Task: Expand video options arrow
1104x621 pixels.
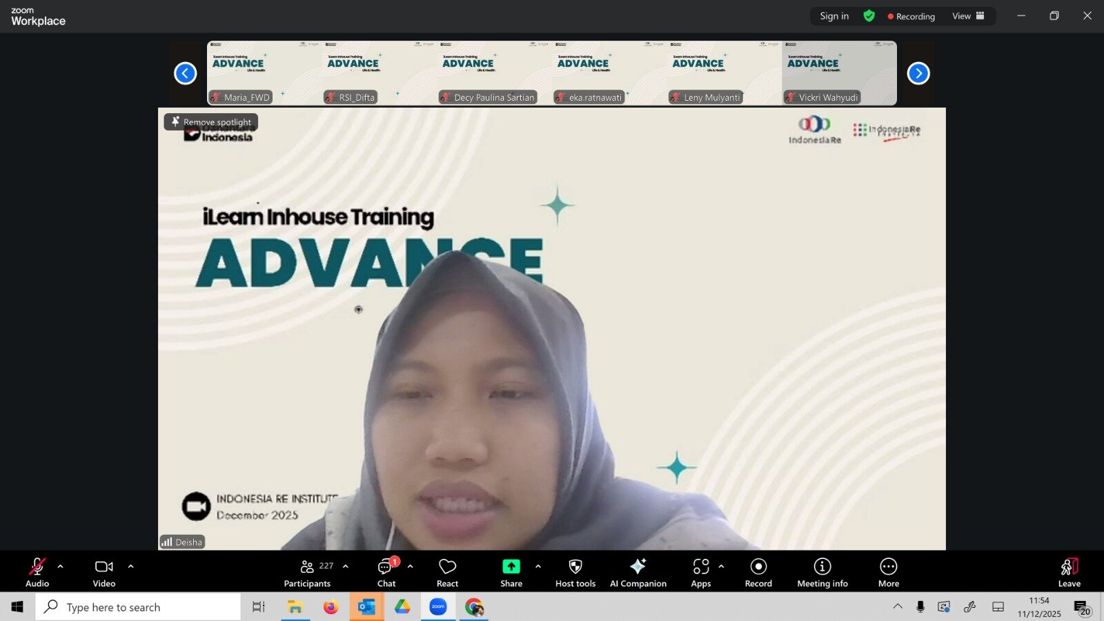Action: coord(130,566)
